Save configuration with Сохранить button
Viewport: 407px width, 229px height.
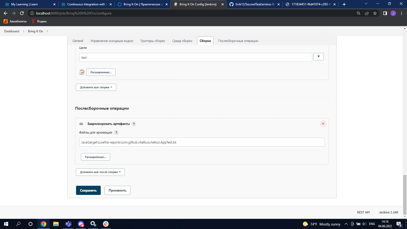(x=88, y=190)
